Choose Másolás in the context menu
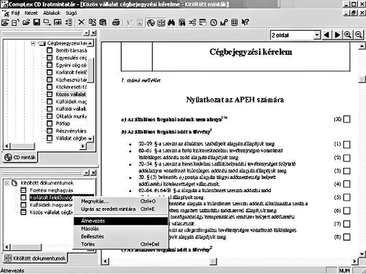This screenshot has height=274, width=366. [x=121, y=229]
